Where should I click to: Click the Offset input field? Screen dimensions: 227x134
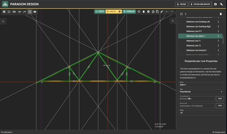pyautogui.click(x=201, y=113)
